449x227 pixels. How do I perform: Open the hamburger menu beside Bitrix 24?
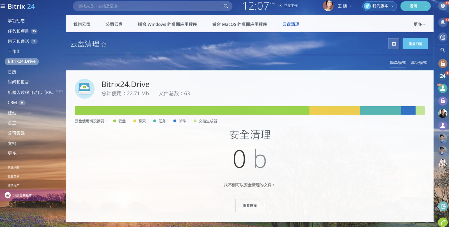pos(3,6)
